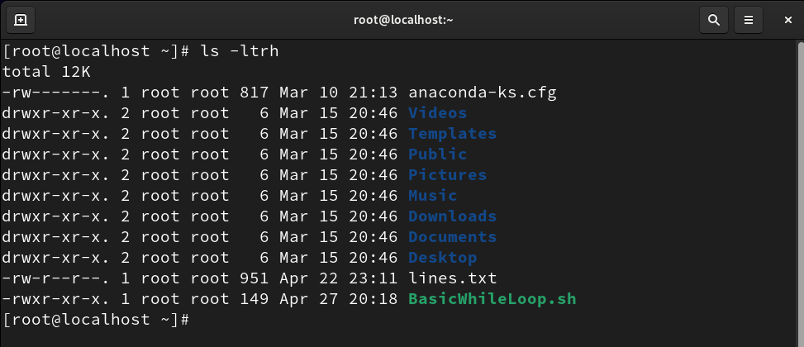Click the ls -ltrh command text

pyautogui.click(x=240, y=51)
